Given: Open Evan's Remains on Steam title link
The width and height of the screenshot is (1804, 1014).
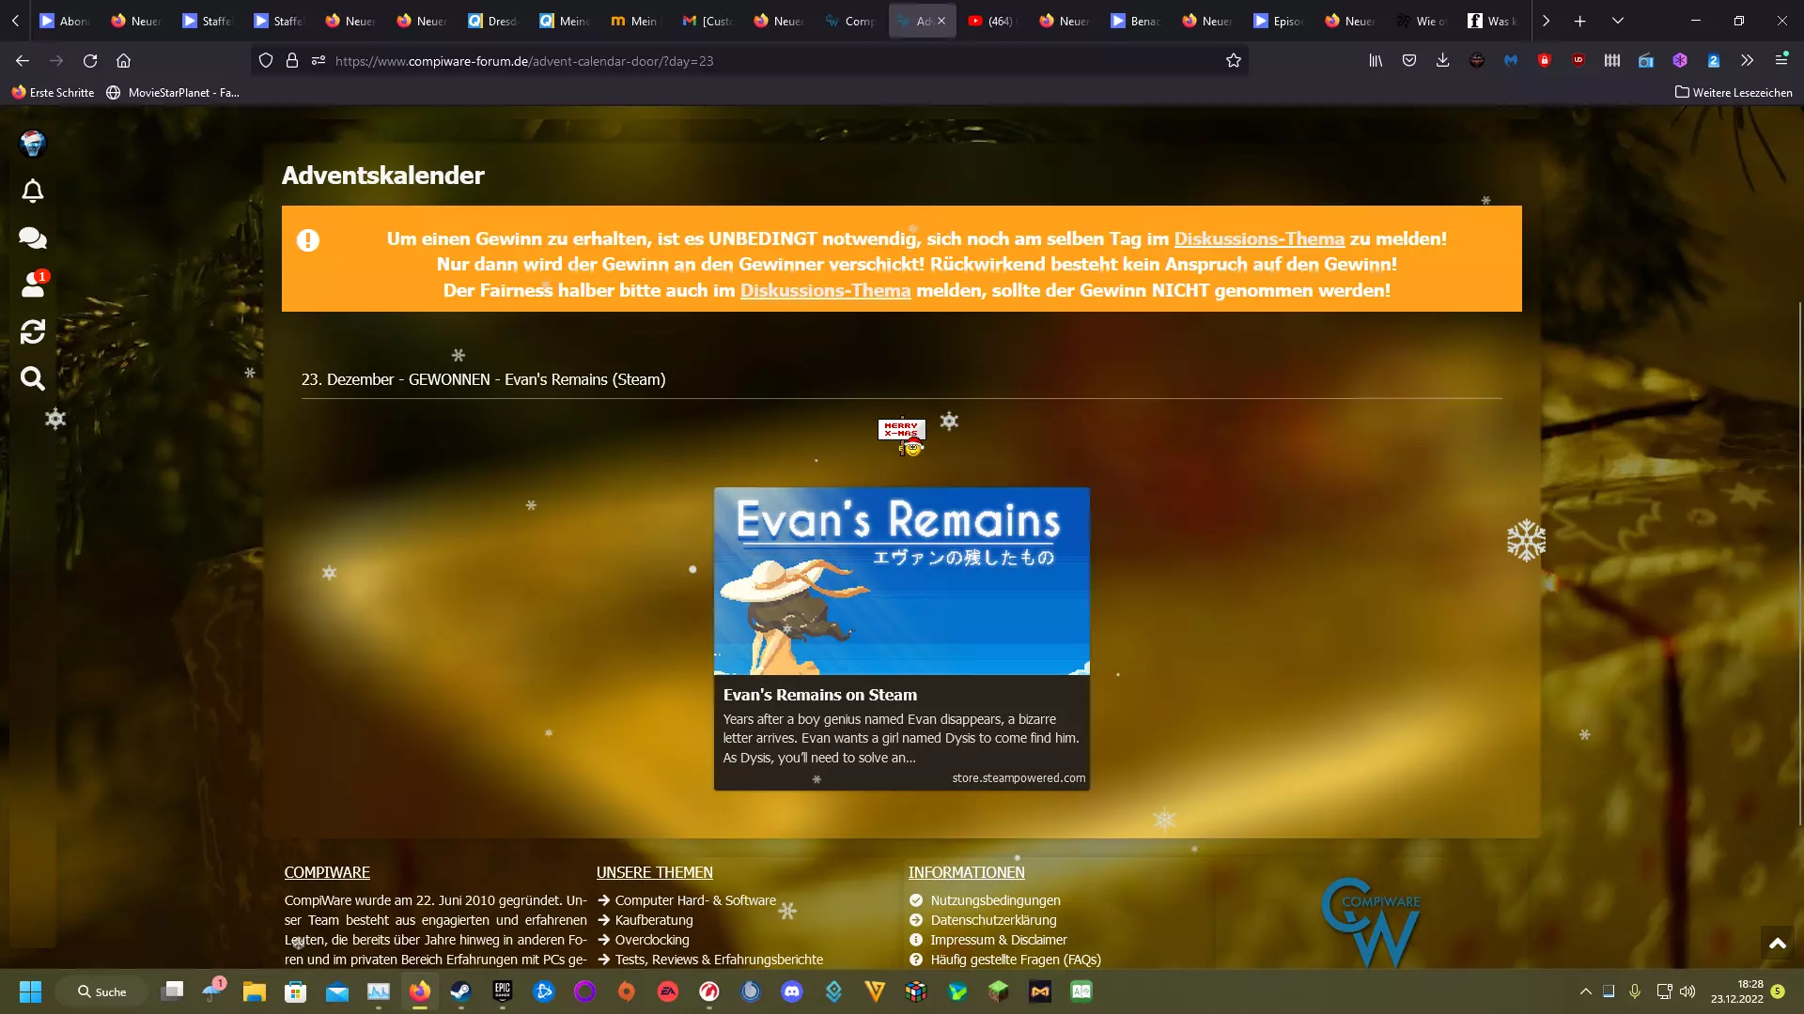Looking at the screenshot, I should click(819, 695).
